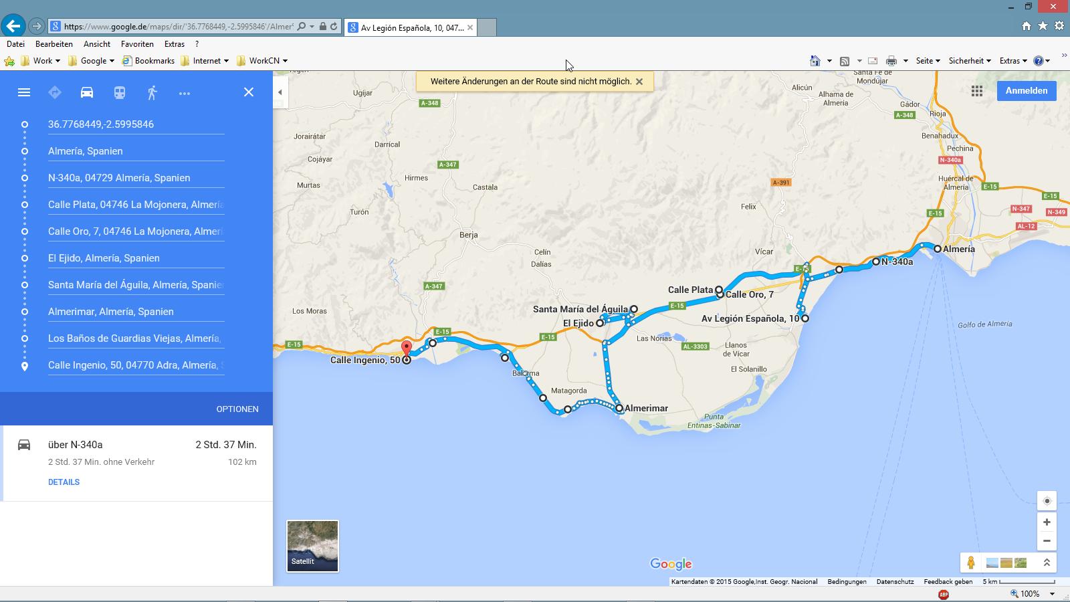
Task: Expand the Internet favorites folder
Action: pos(205,61)
